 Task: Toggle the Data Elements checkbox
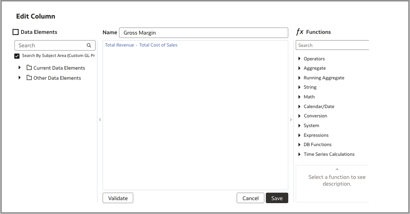point(16,32)
